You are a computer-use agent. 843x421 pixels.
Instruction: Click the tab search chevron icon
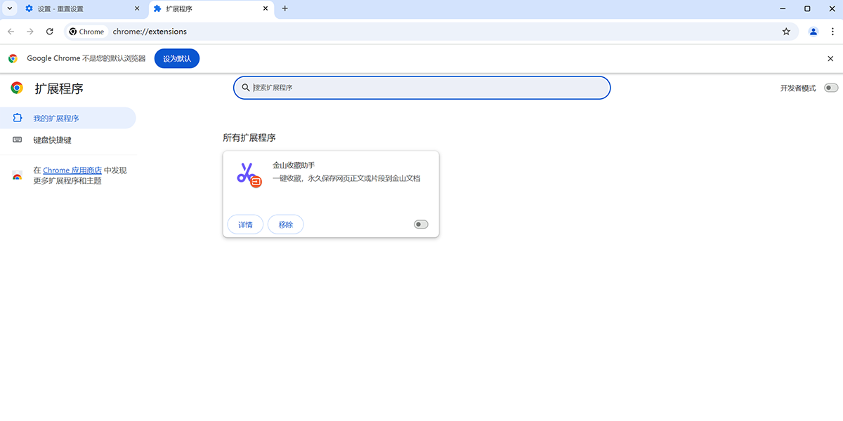pos(8,8)
